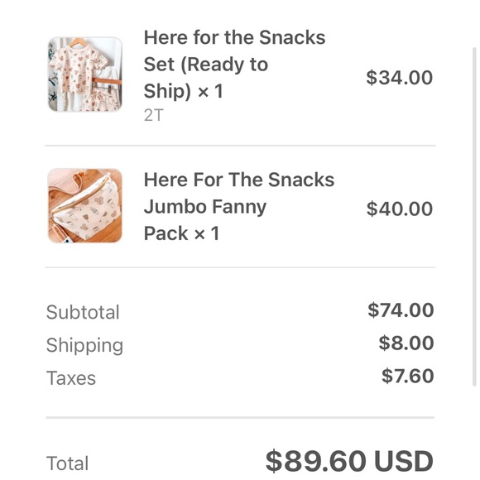Open the Jumbo Fanny Pack thumbnail
Viewport: 480px width, 480px height.
(x=85, y=206)
